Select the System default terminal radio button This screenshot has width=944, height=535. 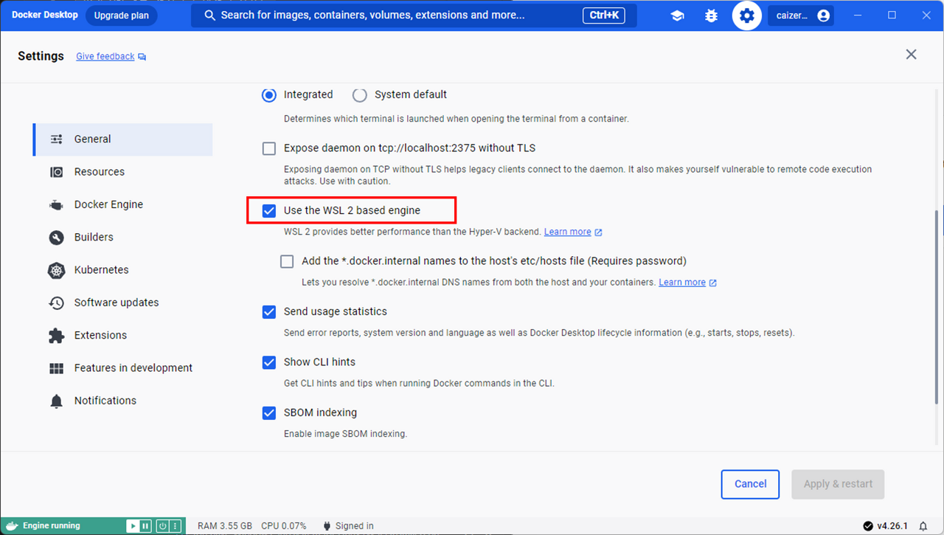pyautogui.click(x=360, y=94)
